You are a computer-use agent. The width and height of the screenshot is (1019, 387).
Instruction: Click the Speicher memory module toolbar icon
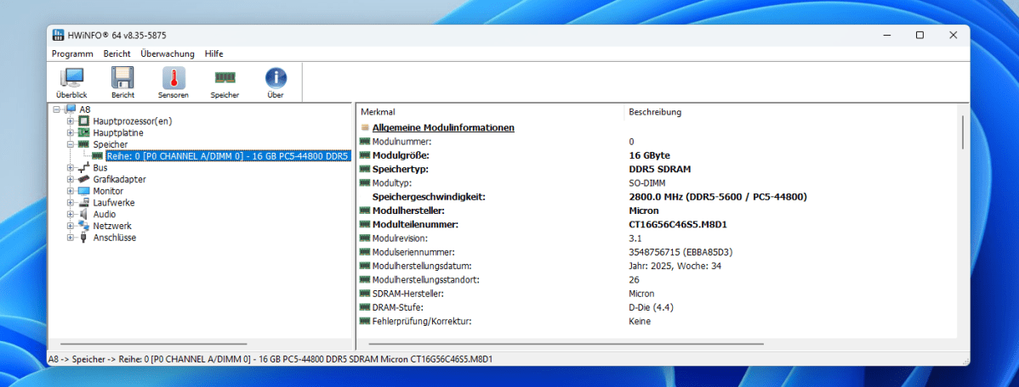225,78
